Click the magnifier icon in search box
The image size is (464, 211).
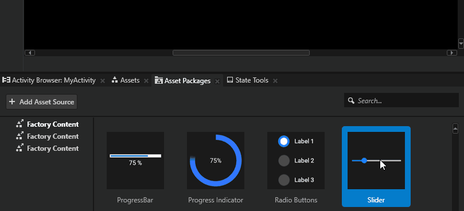click(351, 100)
